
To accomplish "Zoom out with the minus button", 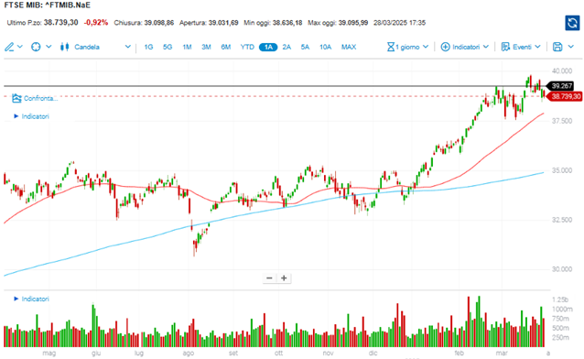I will (x=270, y=278).
